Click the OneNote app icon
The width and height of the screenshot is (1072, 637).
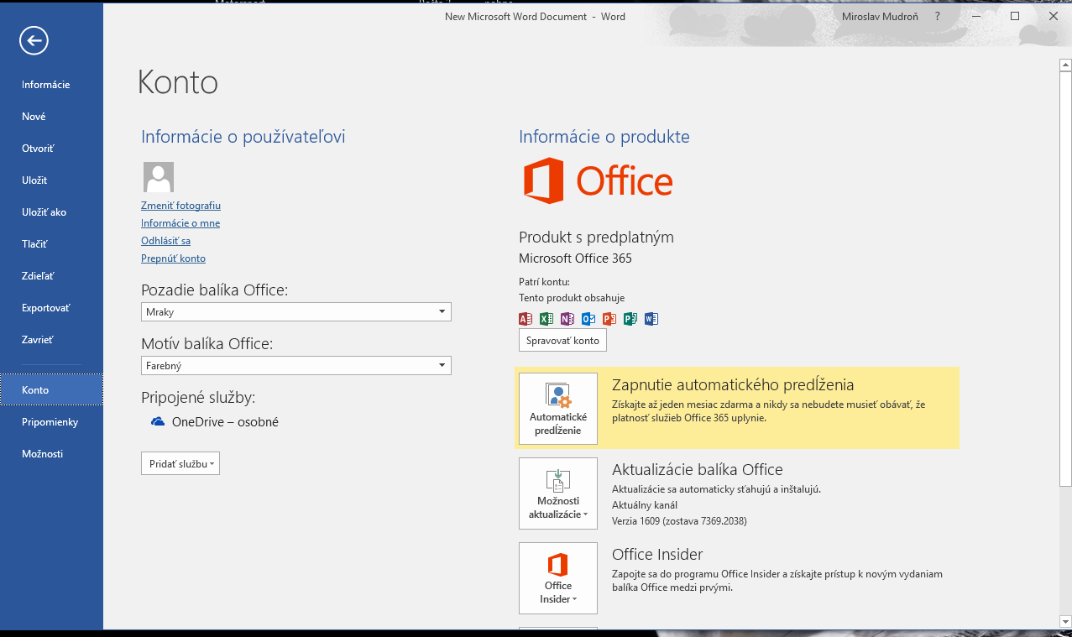point(567,319)
